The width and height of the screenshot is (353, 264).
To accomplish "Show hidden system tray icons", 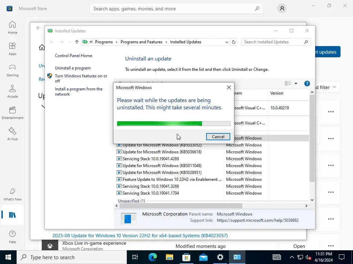I will coord(292,257).
